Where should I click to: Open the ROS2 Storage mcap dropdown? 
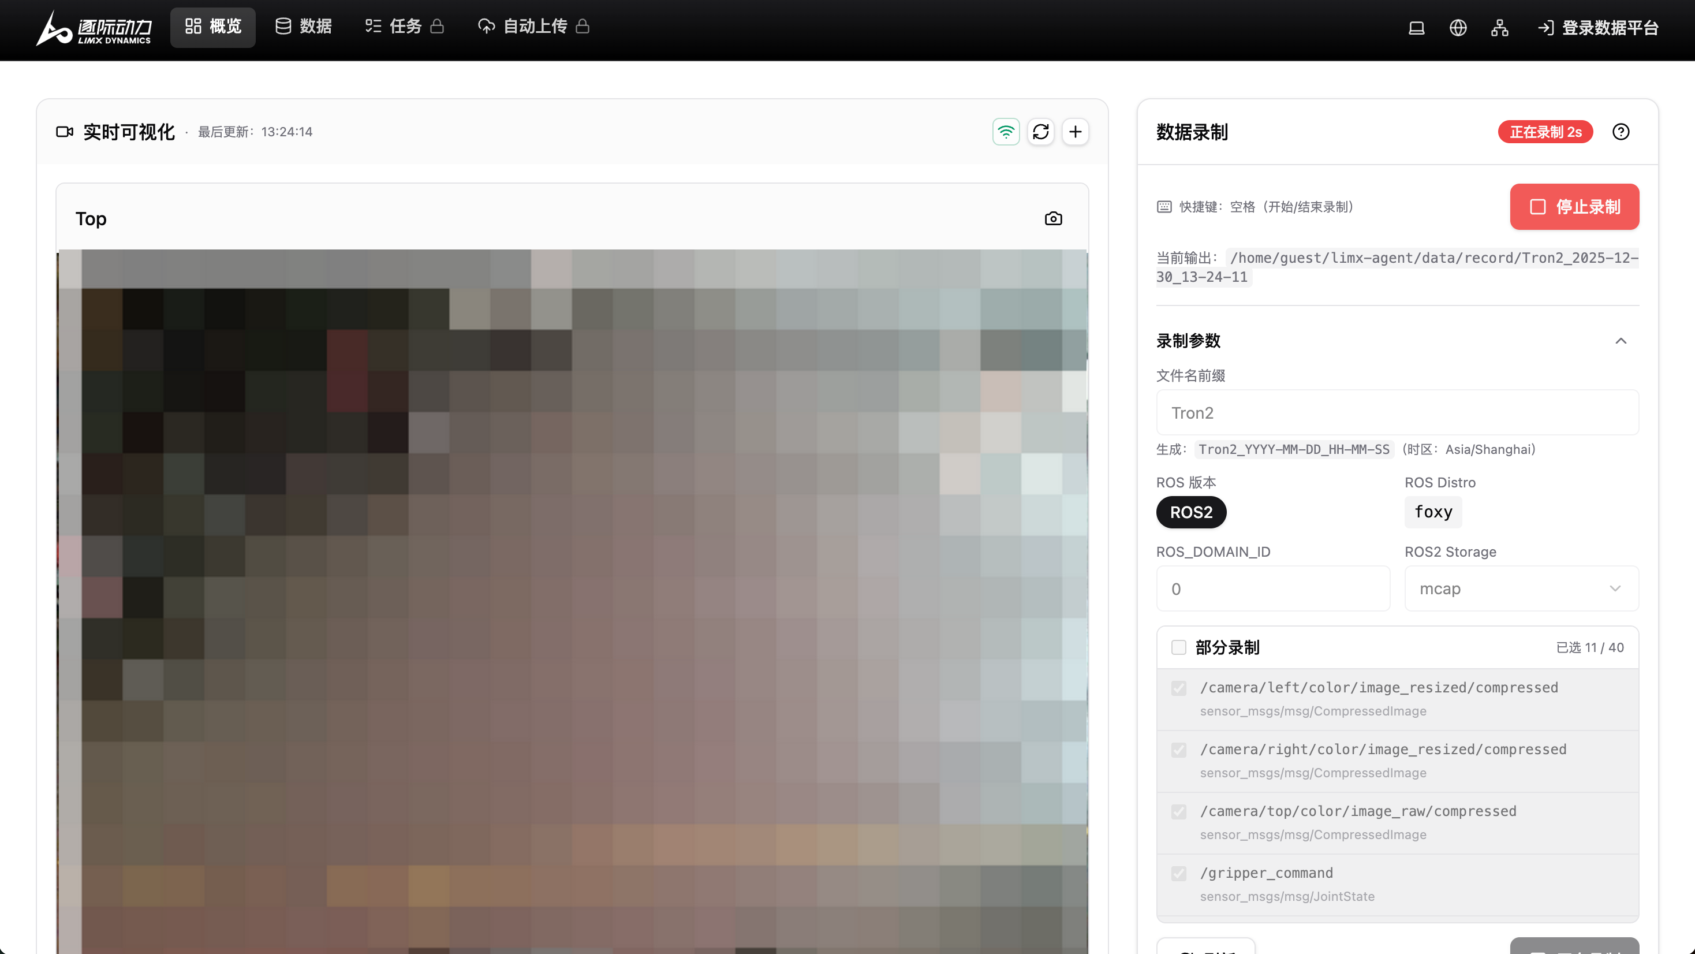point(1521,588)
